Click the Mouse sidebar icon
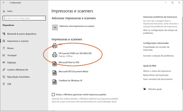Viewport: 183px width, 111px height. (4, 48)
